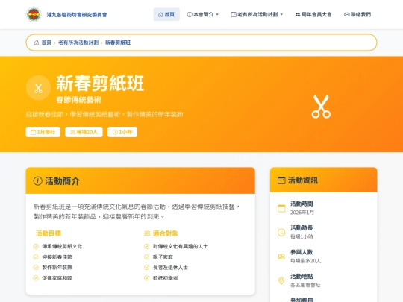Click the check icon beside 促進家庭和睦

pos(36,278)
